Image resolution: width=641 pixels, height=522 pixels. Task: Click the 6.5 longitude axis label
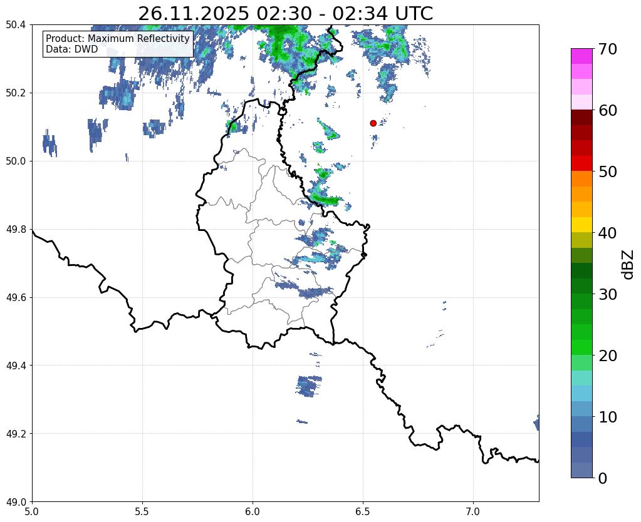point(363,511)
